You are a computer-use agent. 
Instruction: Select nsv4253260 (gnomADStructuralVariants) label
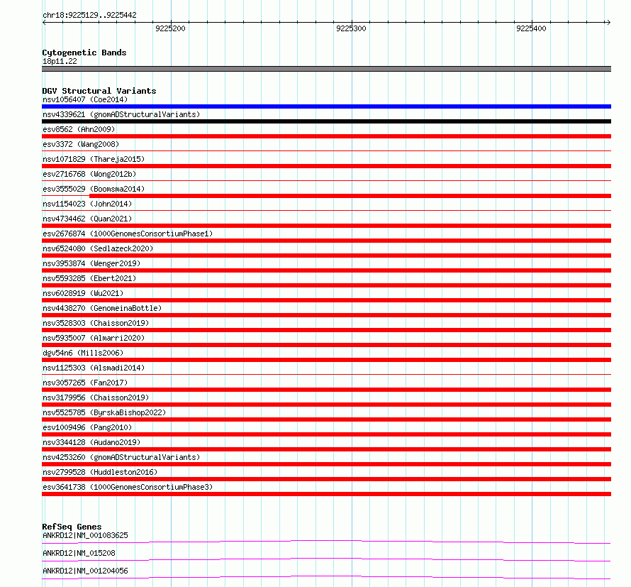click(x=121, y=457)
